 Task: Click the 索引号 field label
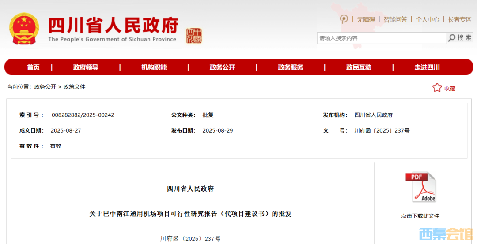[x=32, y=115]
